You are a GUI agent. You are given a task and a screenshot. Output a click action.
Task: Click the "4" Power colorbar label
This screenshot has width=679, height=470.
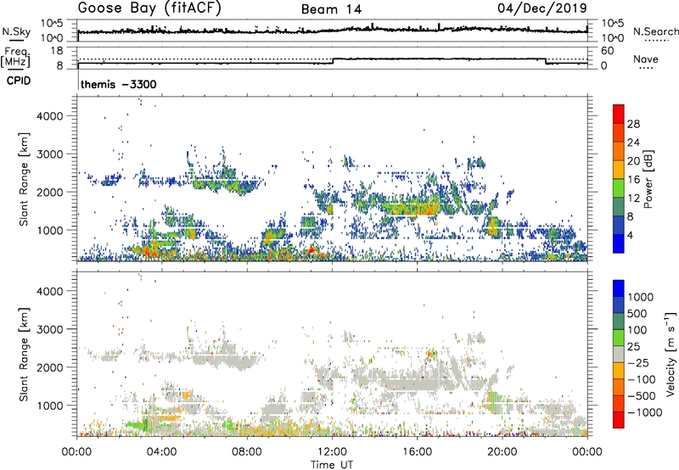[x=630, y=235]
